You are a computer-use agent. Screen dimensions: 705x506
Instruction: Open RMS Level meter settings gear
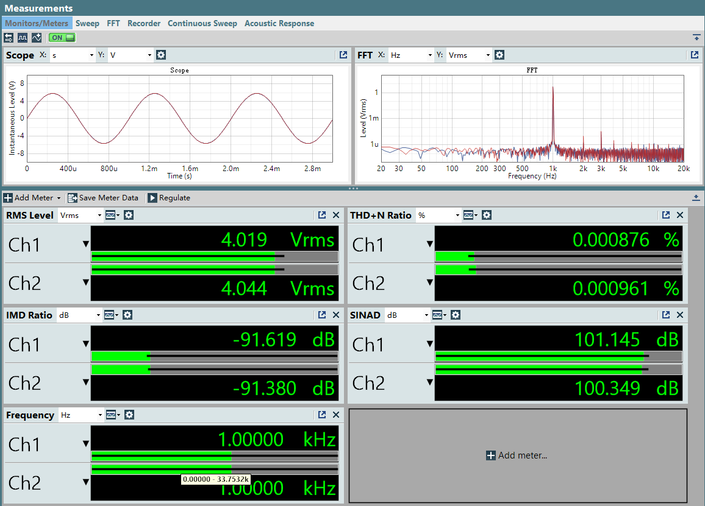coord(129,215)
